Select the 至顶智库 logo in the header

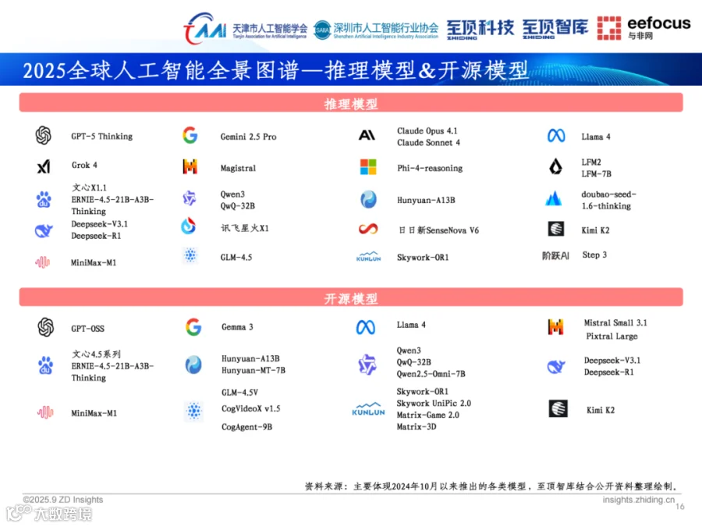pos(555,29)
